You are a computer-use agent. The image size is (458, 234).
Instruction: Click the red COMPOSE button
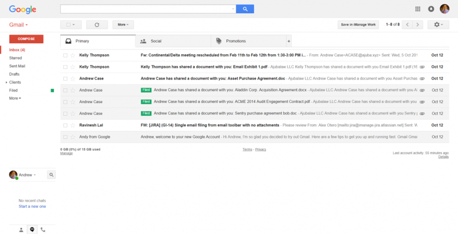[x=26, y=39]
